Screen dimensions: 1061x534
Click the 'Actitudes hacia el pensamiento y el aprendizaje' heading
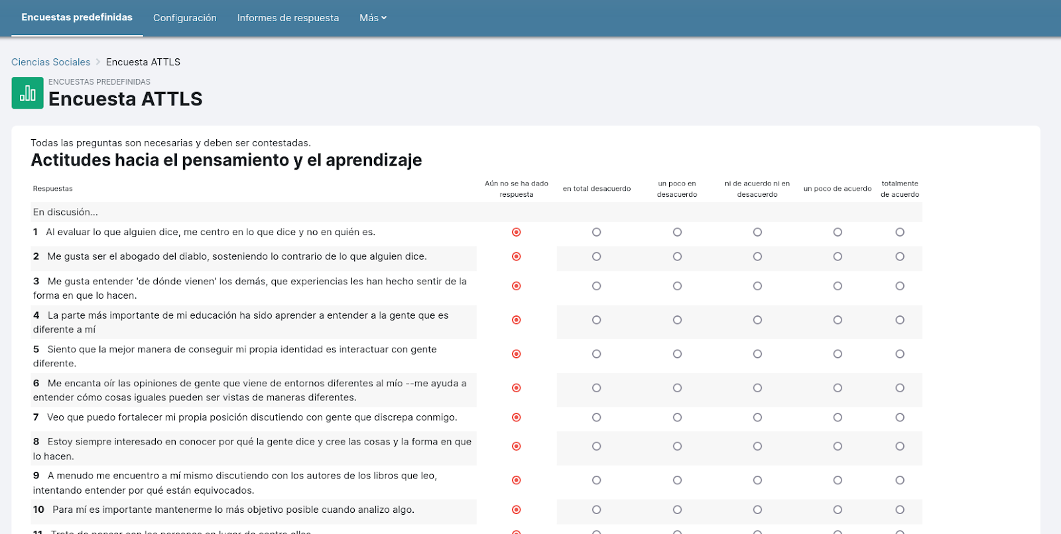coord(226,160)
